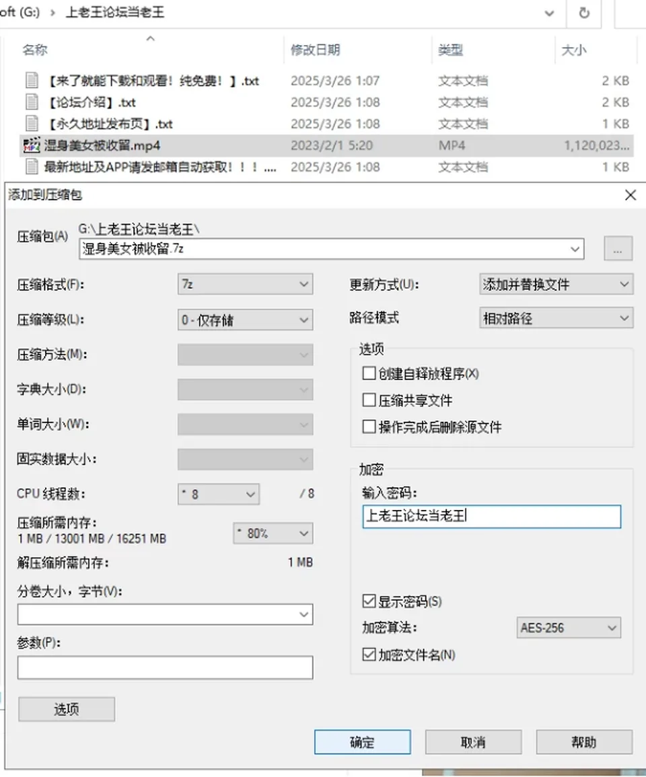Close the 添加到压缩包 dialog
This screenshot has width=646, height=777.
(630, 194)
